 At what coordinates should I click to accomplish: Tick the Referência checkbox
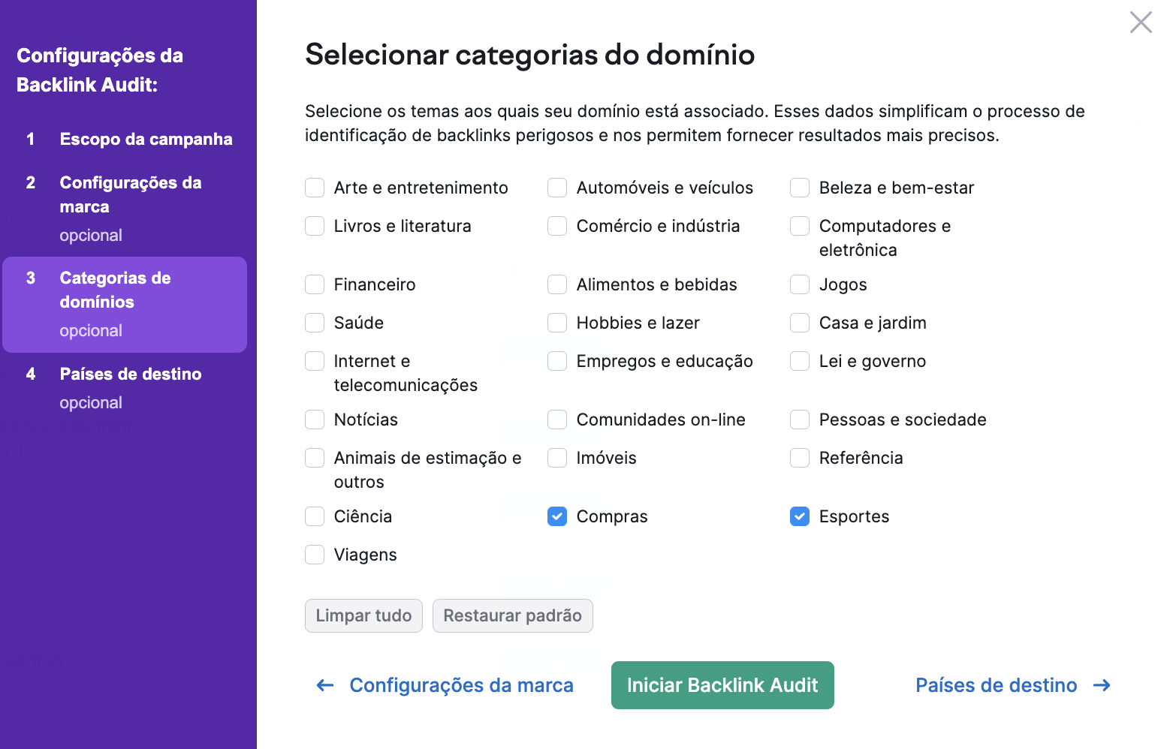pos(800,458)
